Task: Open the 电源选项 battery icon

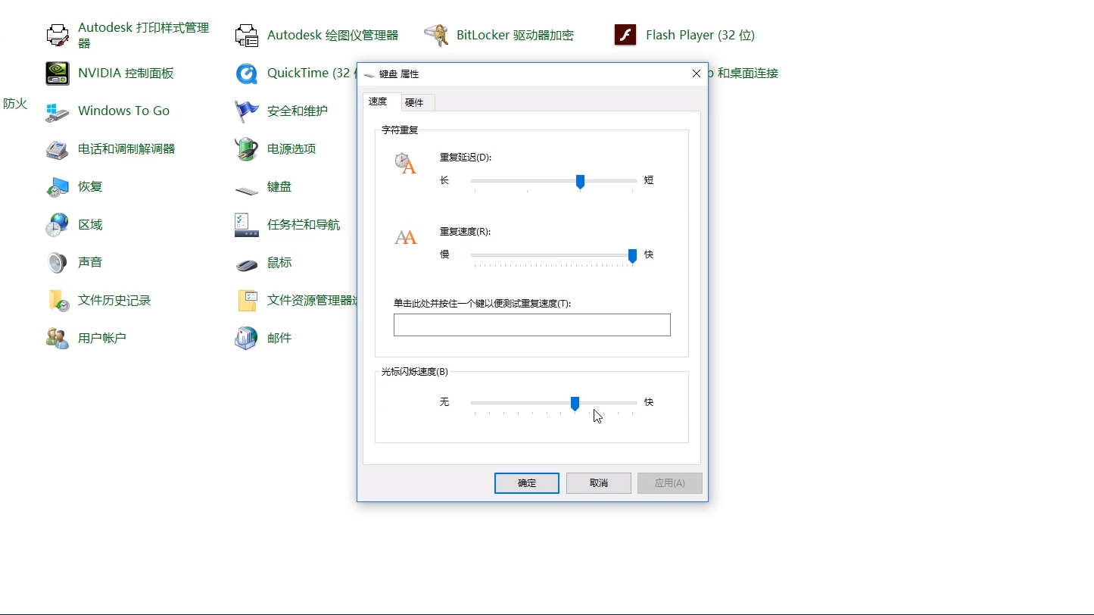Action: (x=247, y=148)
